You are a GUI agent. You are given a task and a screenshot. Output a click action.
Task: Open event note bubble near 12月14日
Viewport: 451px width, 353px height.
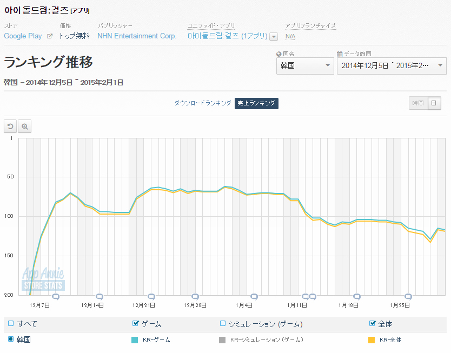click(100, 296)
